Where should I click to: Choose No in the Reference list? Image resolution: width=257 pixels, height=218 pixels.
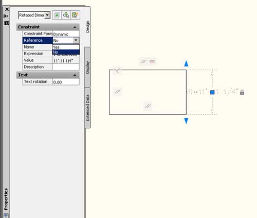coord(66,52)
